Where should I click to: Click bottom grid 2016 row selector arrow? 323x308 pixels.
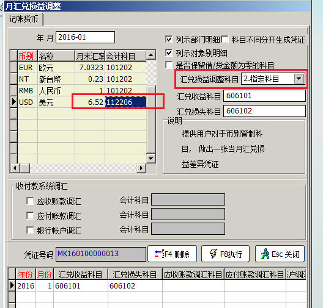12,285
